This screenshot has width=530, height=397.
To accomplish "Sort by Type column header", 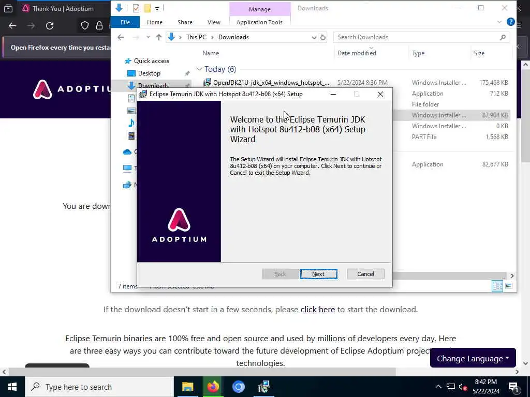I will (x=418, y=53).
